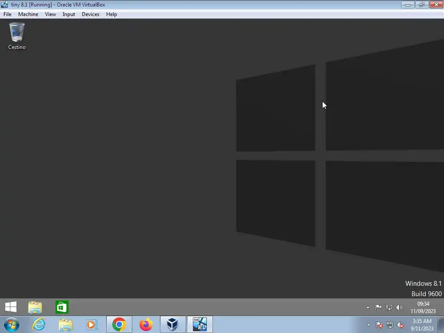The image size is (444, 333).
Task: Open the Help menu
Action: coord(111,14)
